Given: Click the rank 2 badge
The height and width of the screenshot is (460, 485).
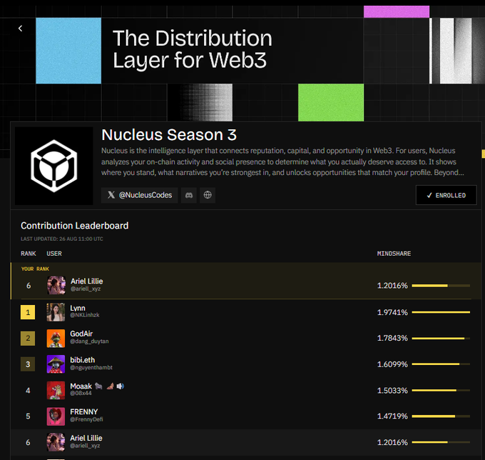Looking at the screenshot, I should pos(28,339).
